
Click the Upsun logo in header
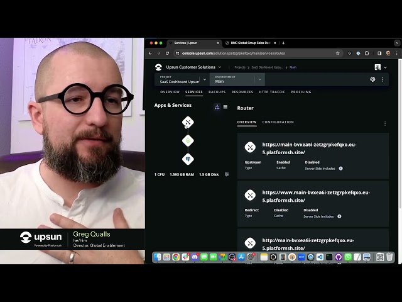[x=158, y=67]
